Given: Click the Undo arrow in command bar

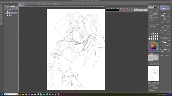Looking at the screenshot, I should pos(31,4).
